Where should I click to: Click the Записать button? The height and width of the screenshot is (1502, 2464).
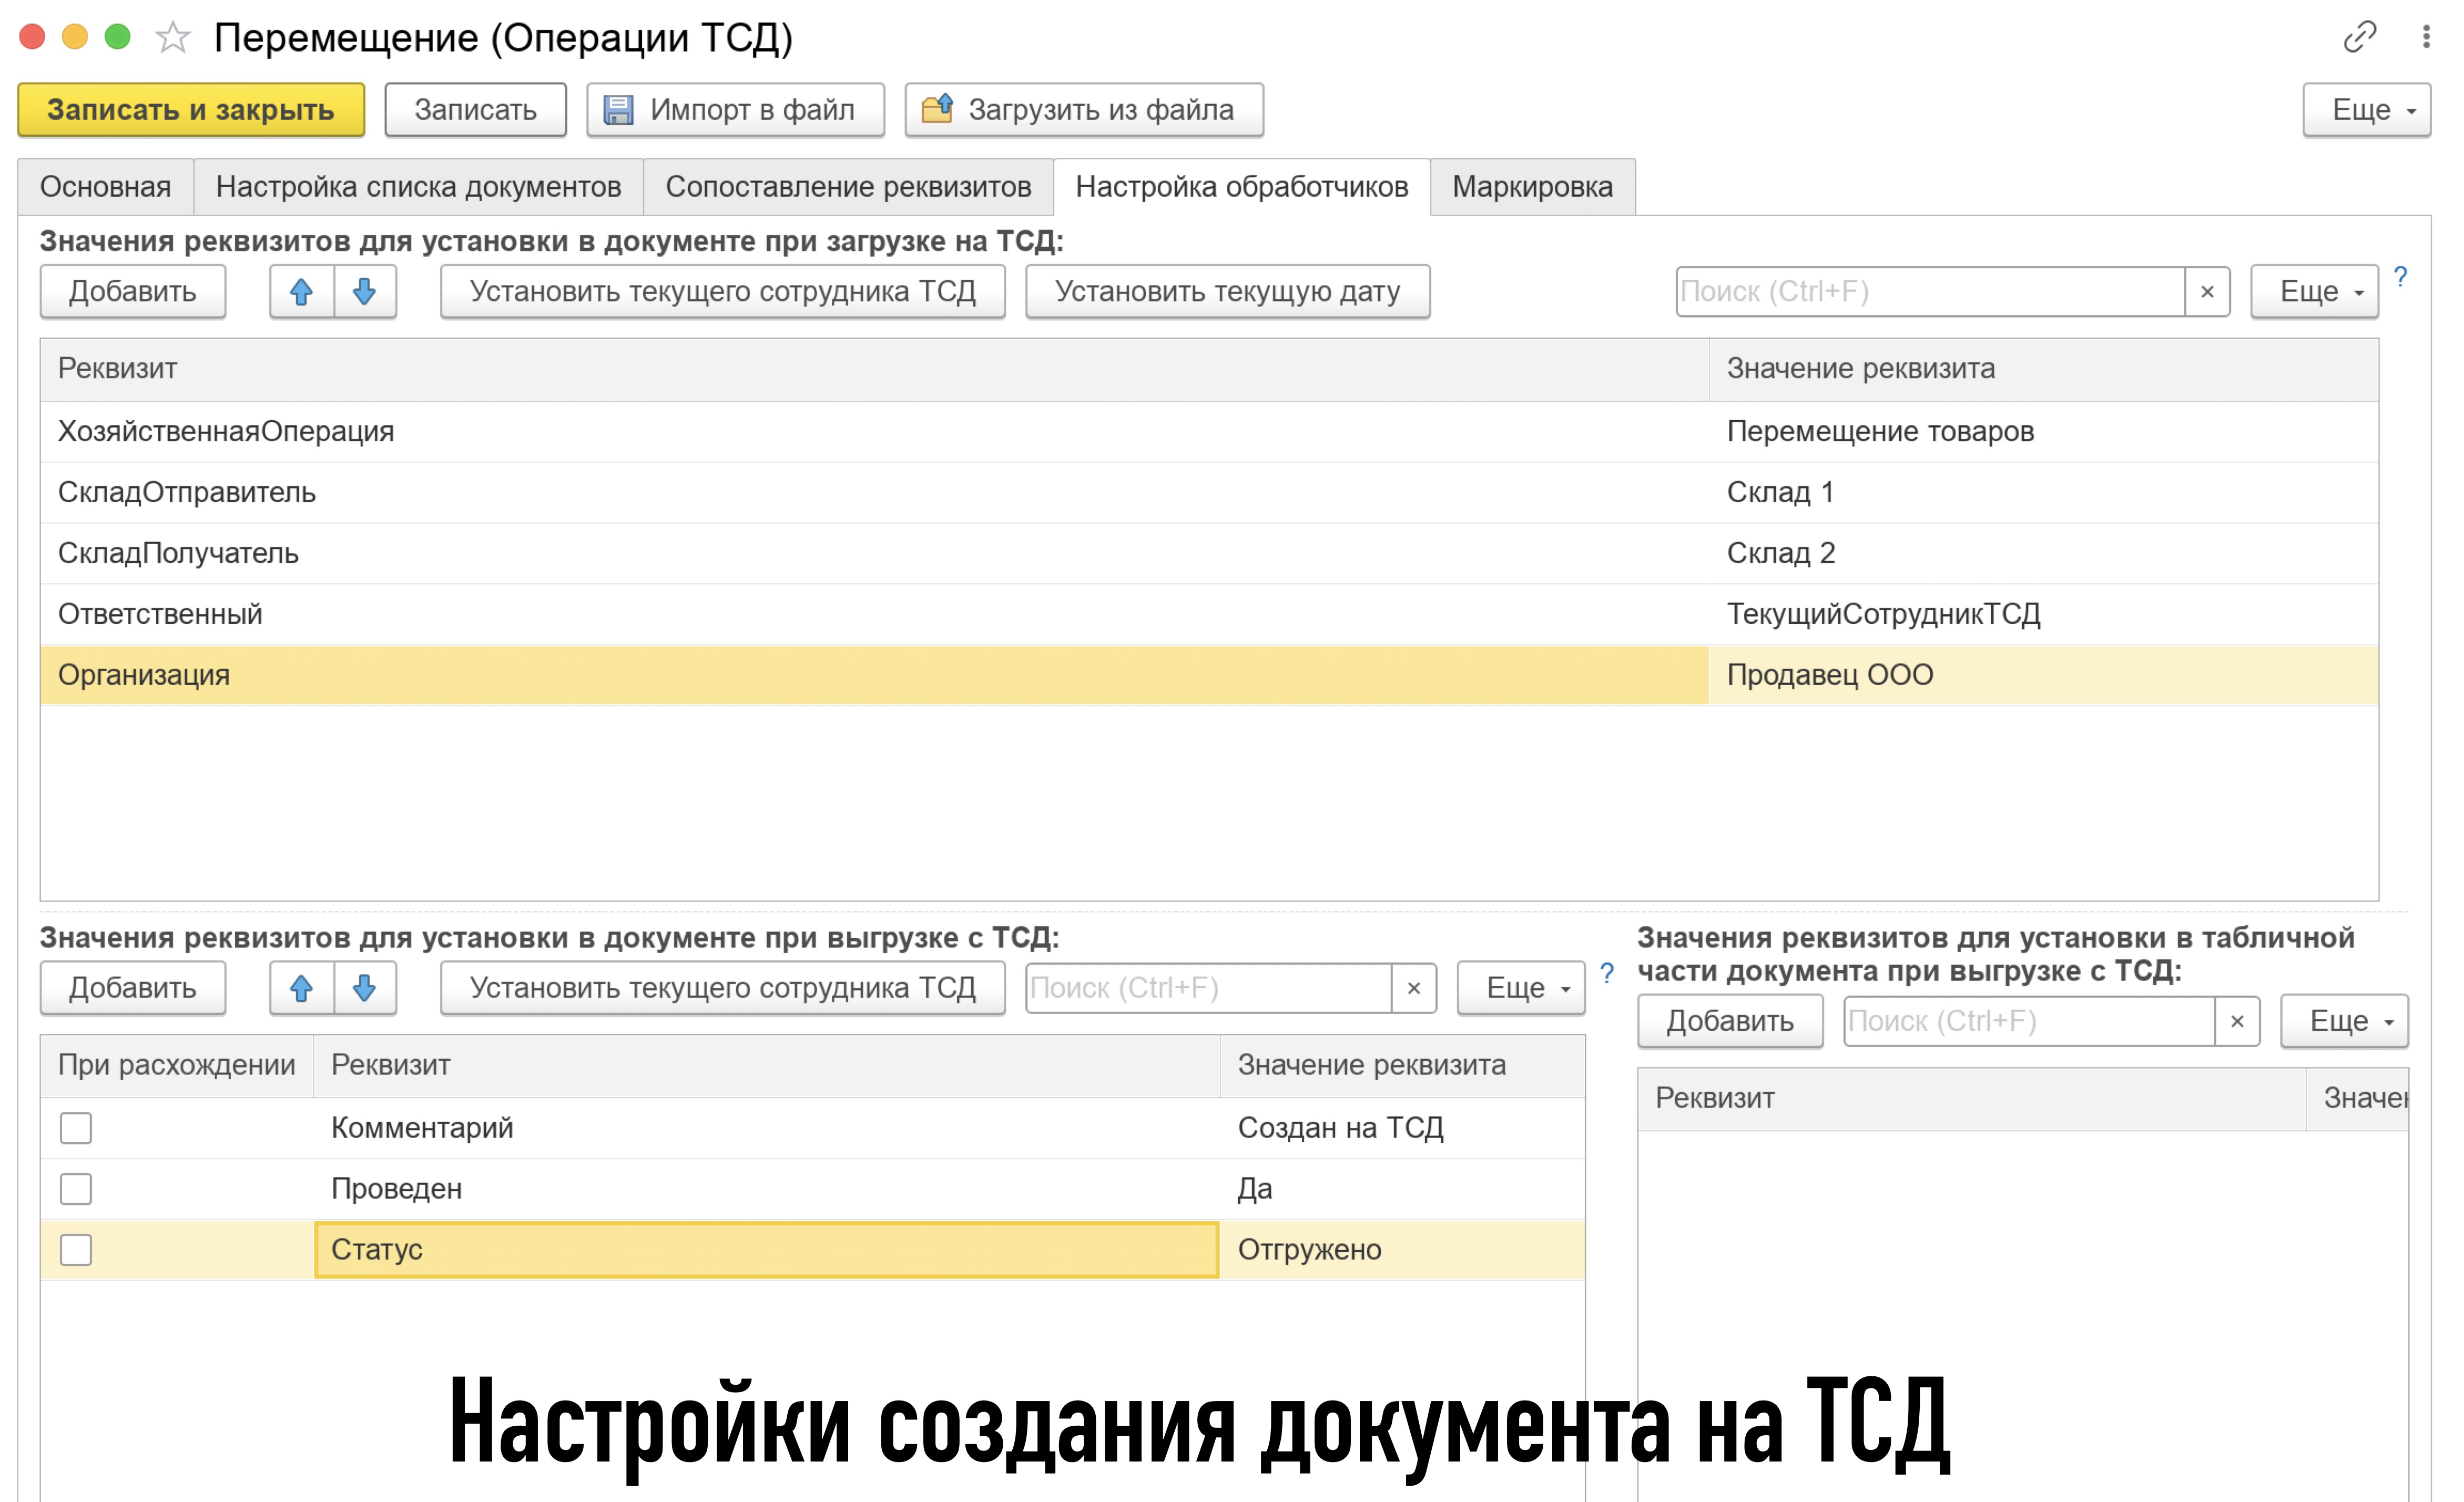click(476, 109)
